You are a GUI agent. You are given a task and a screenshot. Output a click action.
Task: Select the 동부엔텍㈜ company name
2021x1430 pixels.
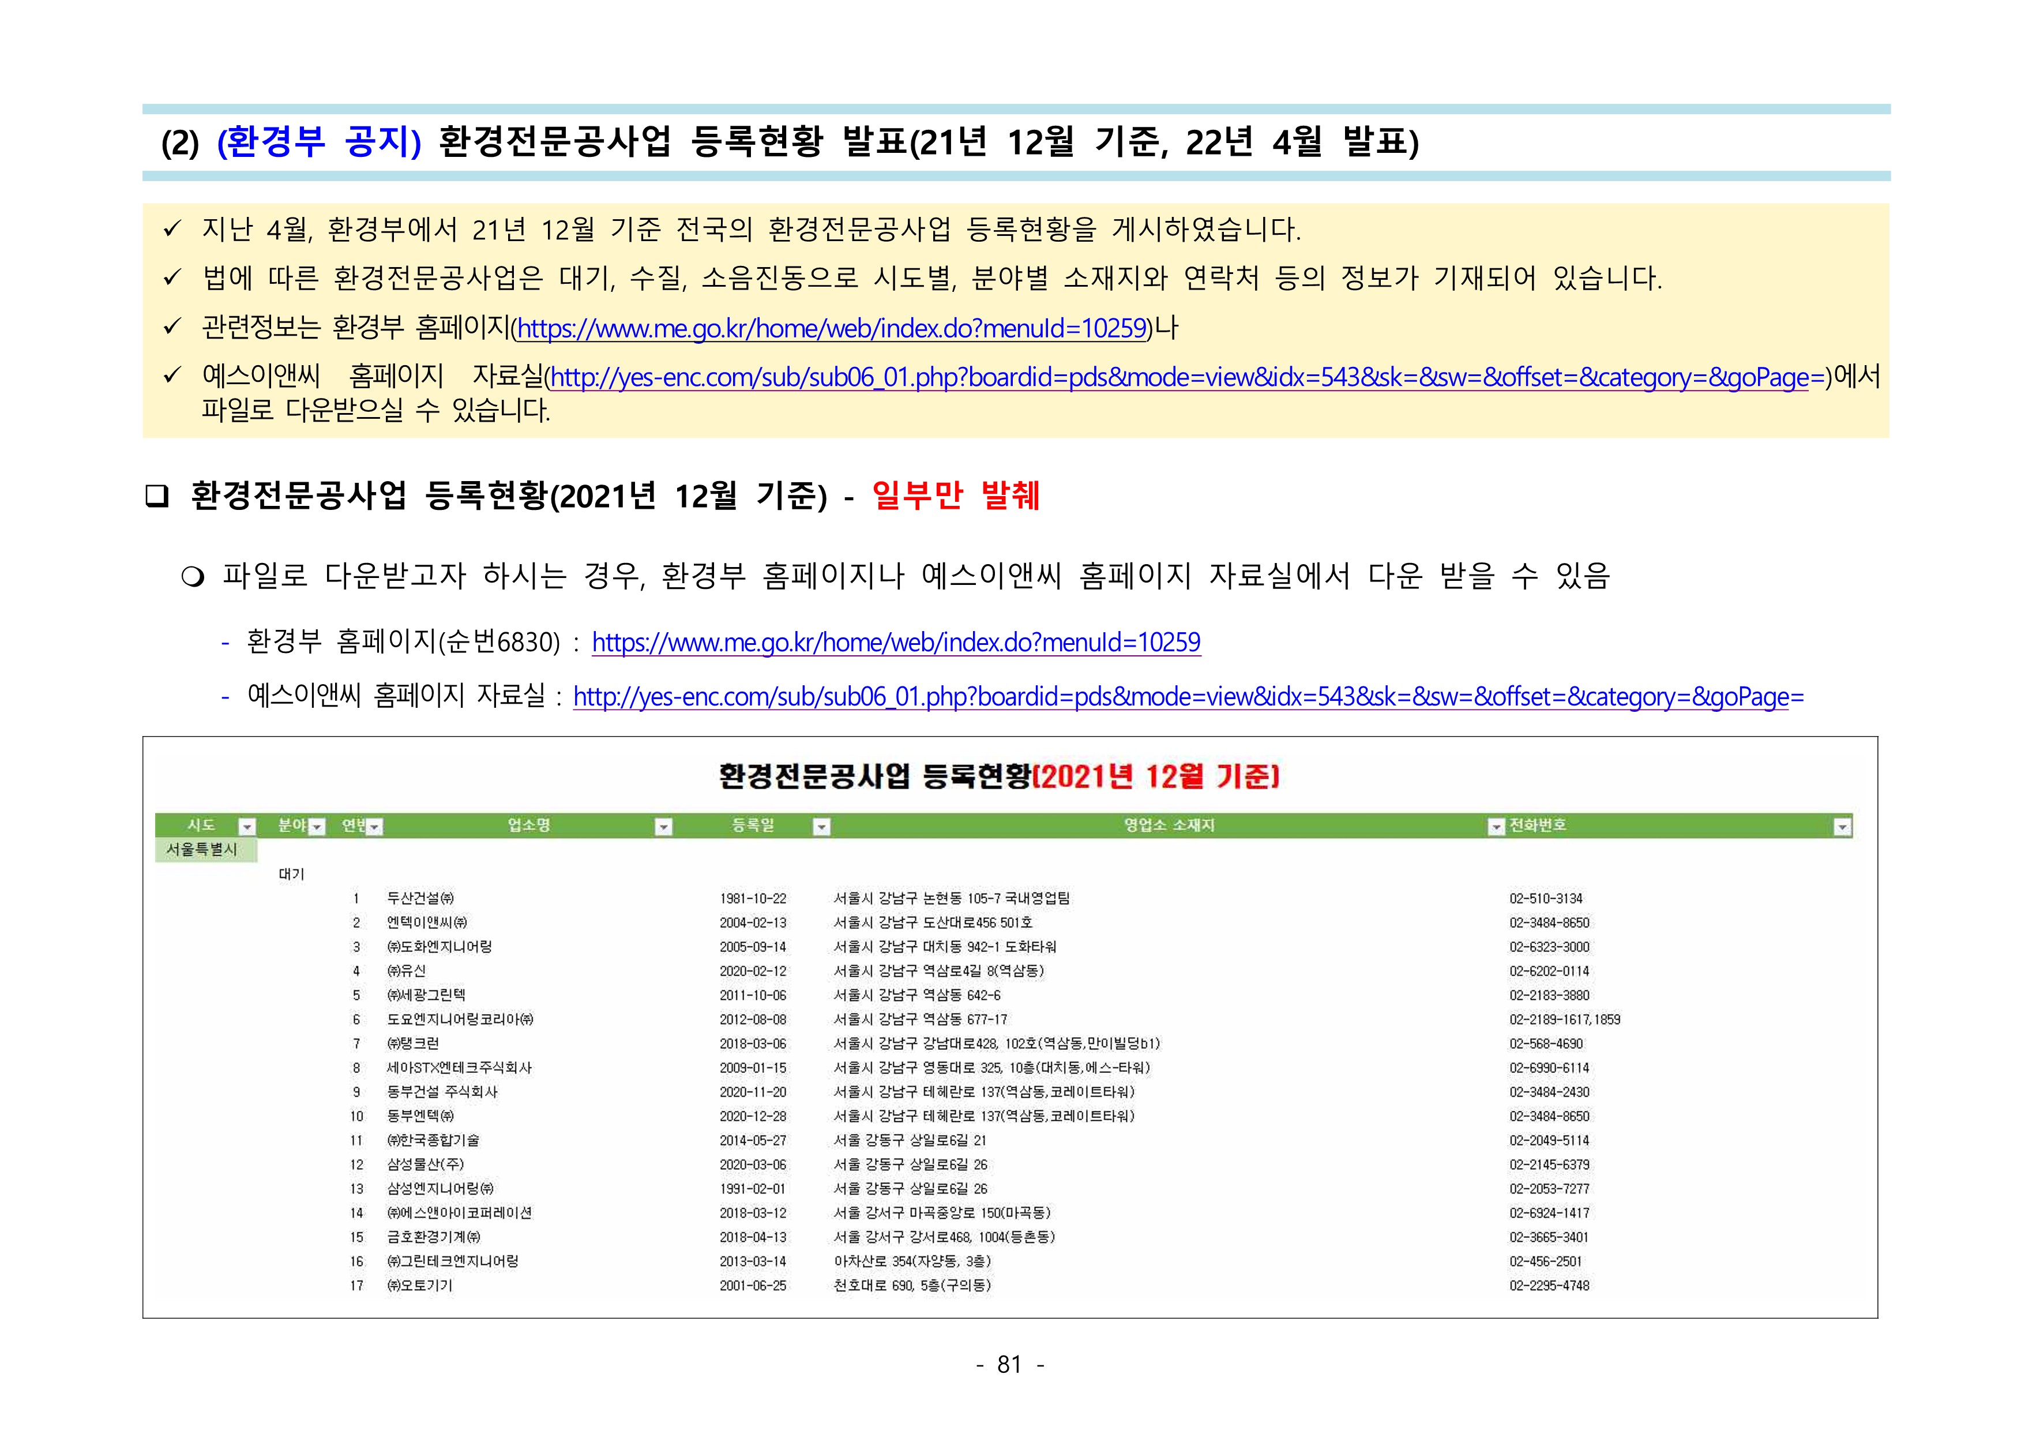(420, 1117)
